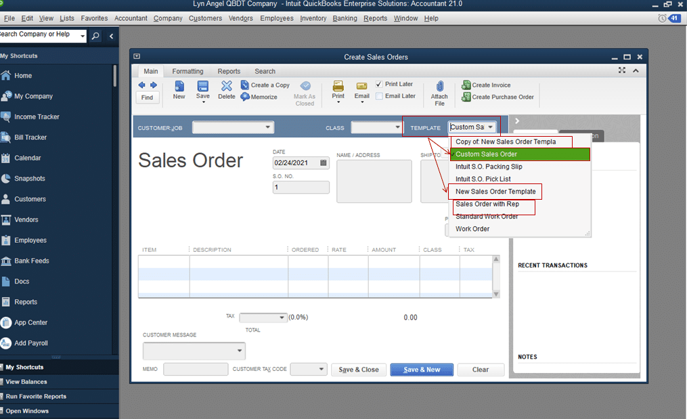Select New Sales Order Template option
Screen dimensions: 687x419
point(495,192)
